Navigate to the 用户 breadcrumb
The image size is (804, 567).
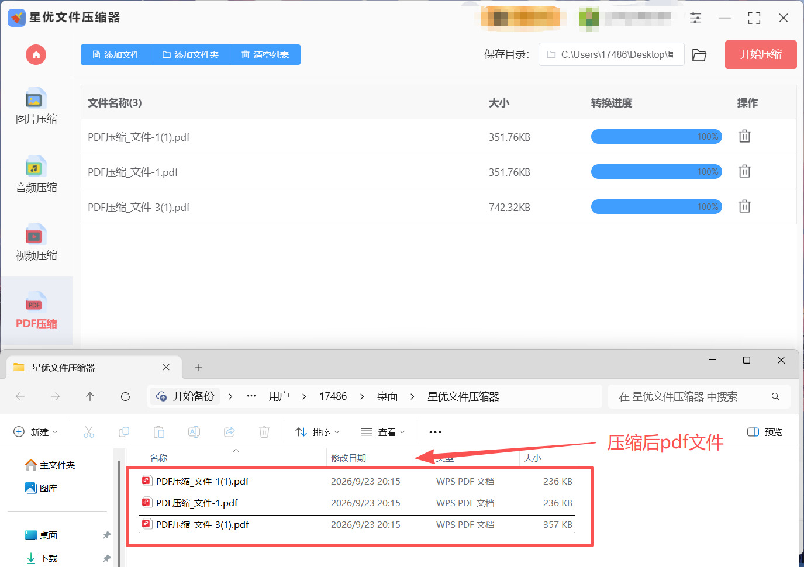(x=279, y=396)
